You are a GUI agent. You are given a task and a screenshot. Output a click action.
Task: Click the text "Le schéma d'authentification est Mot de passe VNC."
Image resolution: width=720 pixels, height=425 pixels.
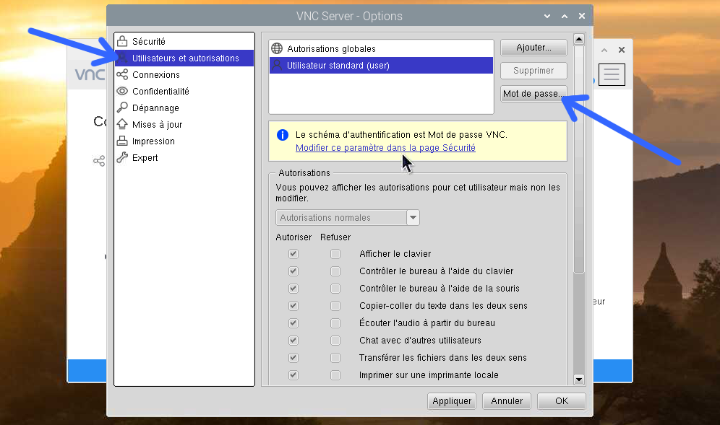coord(401,135)
